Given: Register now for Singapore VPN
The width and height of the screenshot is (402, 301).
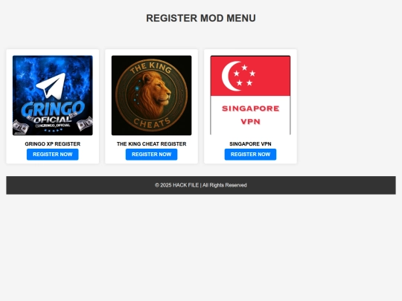Looking at the screenshot, I should coord(250,155).
